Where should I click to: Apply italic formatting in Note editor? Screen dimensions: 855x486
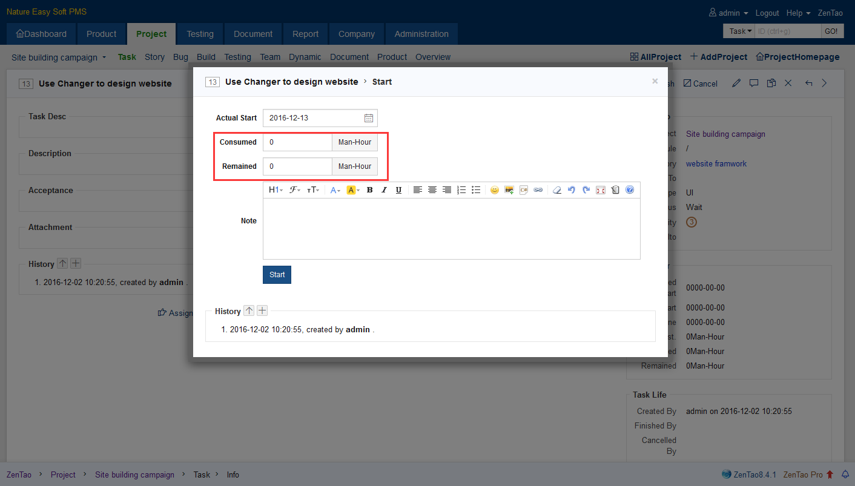click(x=384, y=190)
